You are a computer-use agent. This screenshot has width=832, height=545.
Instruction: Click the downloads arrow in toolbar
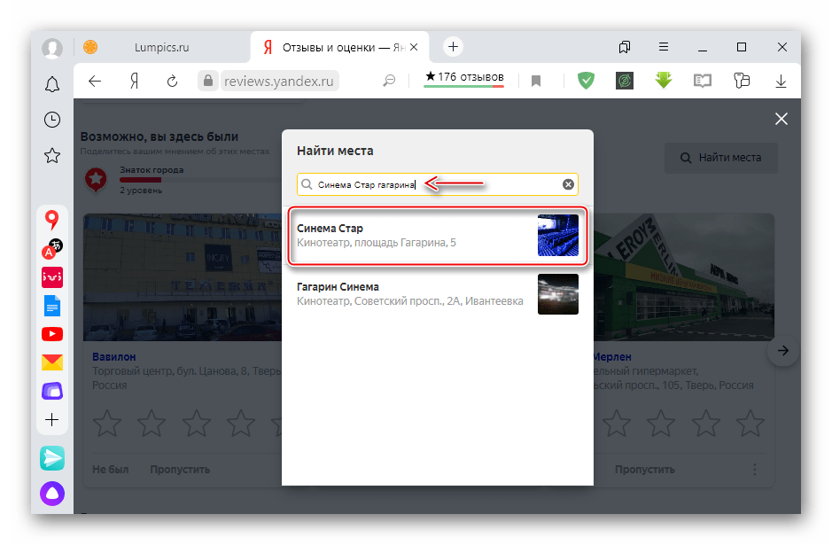click(x=781, y=81)
